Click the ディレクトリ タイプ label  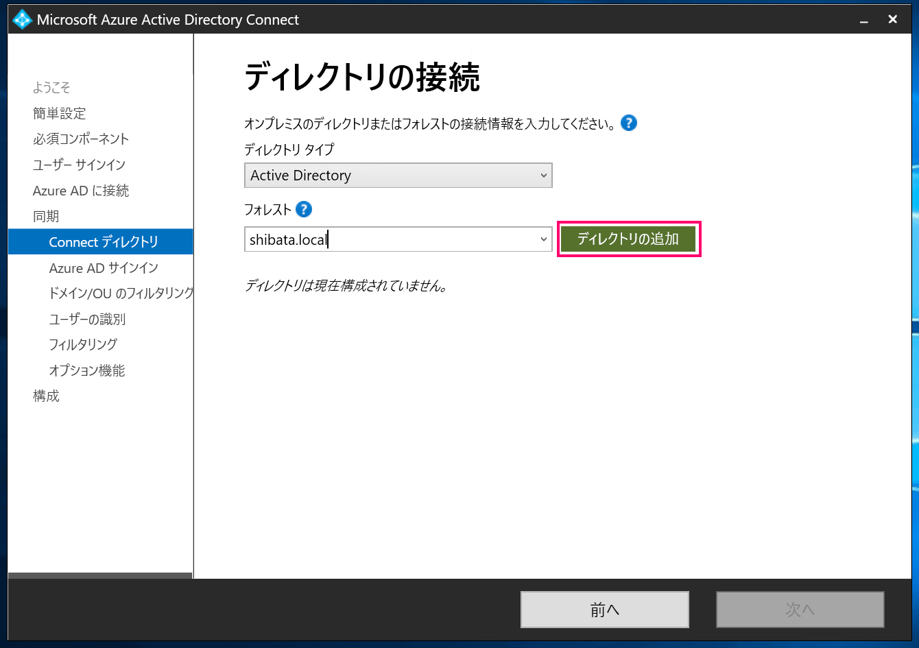[x=289, y=149]
